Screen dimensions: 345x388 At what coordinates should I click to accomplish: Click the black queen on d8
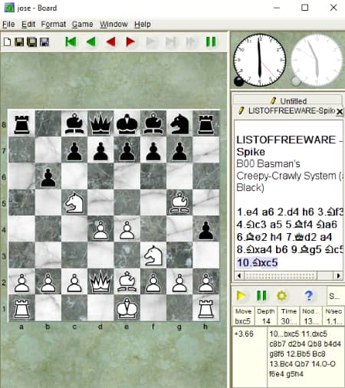[100, 124]
